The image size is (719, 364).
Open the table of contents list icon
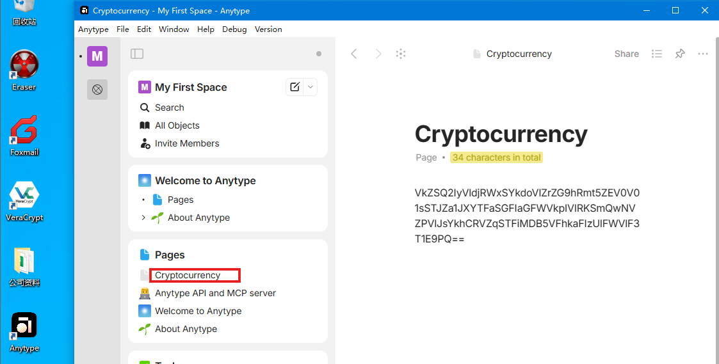tap(657, 54)
